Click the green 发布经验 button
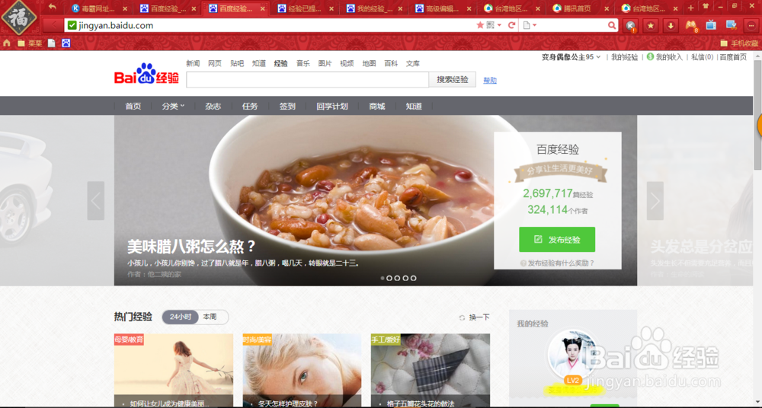Viewport: 762px width, 408px height. tap(557, 240)
